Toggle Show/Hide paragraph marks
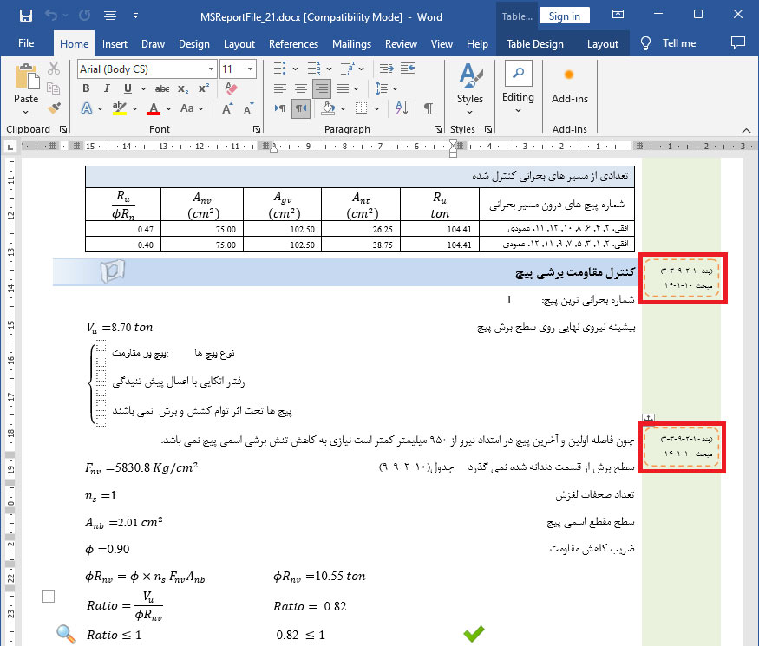The image size is (759, 646). click(429, 108)
